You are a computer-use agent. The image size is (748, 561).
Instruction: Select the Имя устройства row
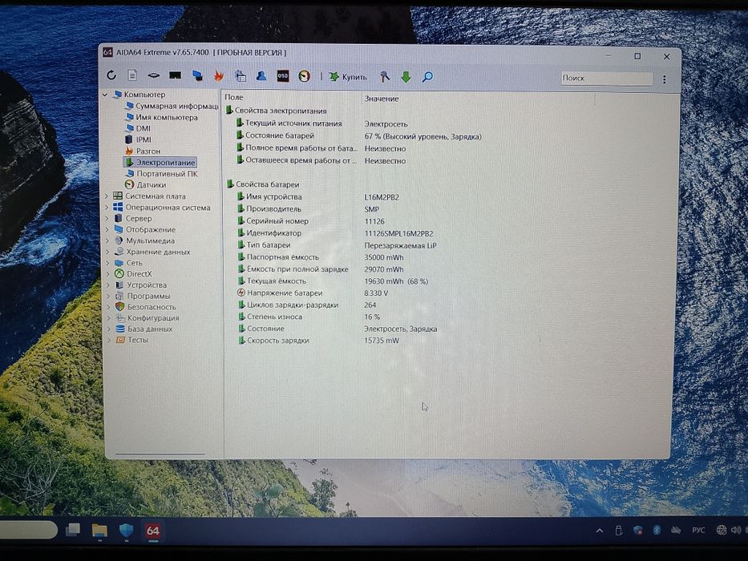(269, 196)
